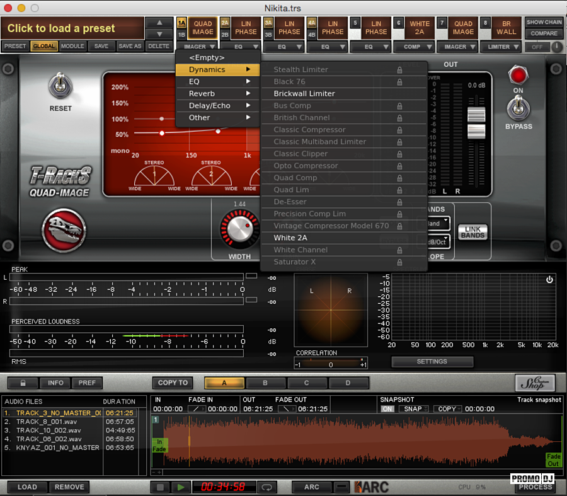The width and height of the screenshot is (567, 496).
Task: Click the lock icon button beside INFO
Action: (23, 383)
